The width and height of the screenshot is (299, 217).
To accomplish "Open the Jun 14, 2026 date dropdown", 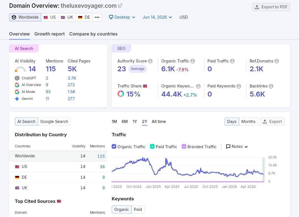I will point(157,17).
